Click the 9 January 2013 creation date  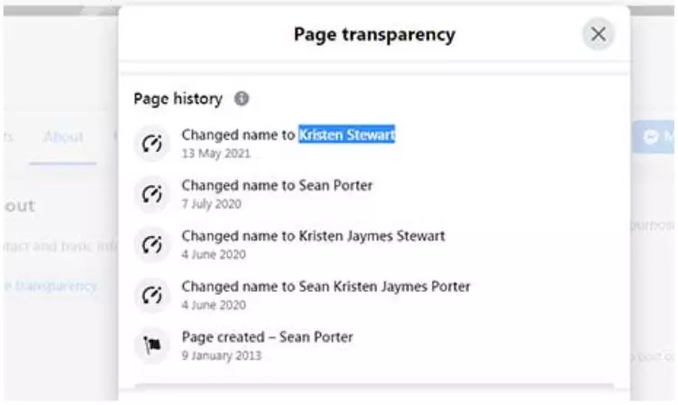point(221,355)
